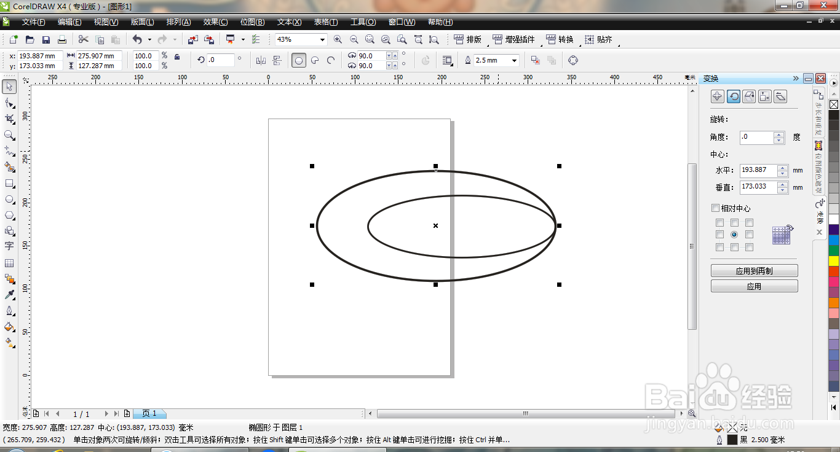
Task: Increase the 水平 center value
Action: click(x=783, y=167)
